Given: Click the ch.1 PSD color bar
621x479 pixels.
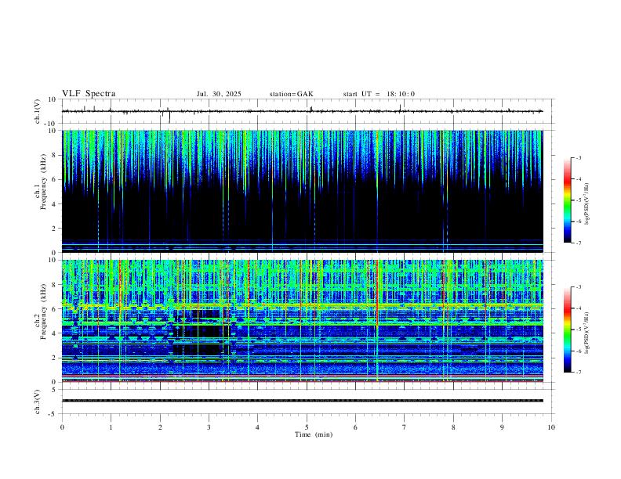Looking at the screenshot, I should pyautogui.click(x=568, y=200).
